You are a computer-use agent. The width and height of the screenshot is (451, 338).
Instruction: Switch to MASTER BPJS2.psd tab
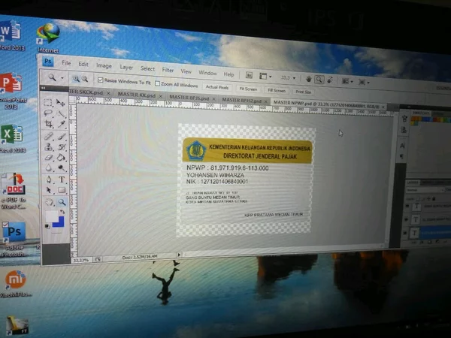(241, 101)
